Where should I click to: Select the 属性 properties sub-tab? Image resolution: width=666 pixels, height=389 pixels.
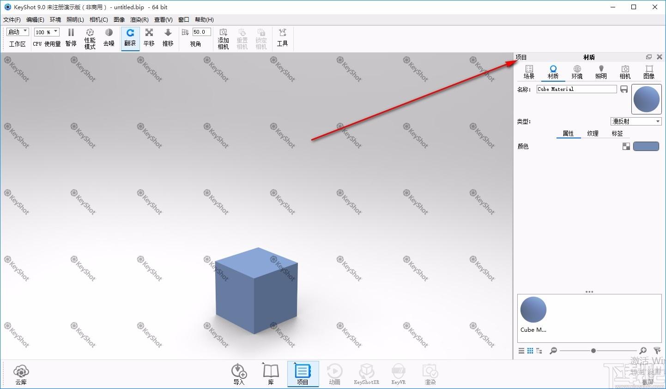pyautogui.click(x=568, y=133)
